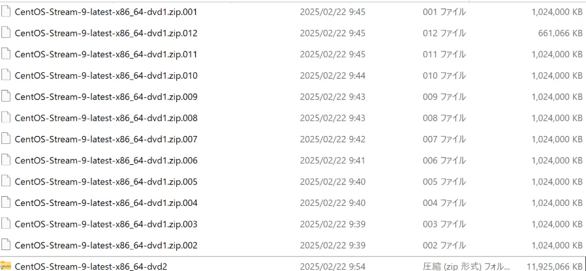The height and width of the screenshot is (271, 586).
Task: Select the CentOS-Stream-9-latest-x86_64-dvd2 archive name
Action: (91, 266)
